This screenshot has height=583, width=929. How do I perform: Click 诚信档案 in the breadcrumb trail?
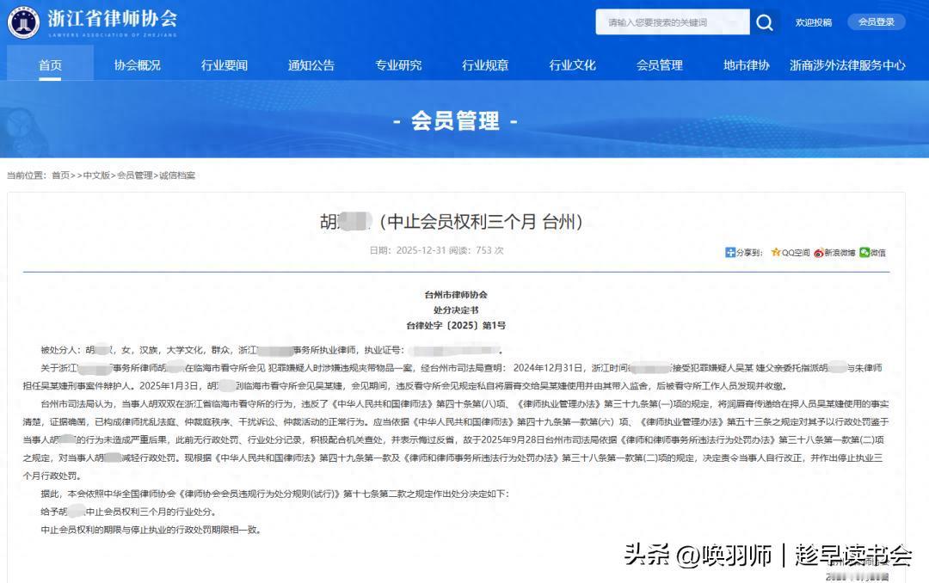click(180, 175)
